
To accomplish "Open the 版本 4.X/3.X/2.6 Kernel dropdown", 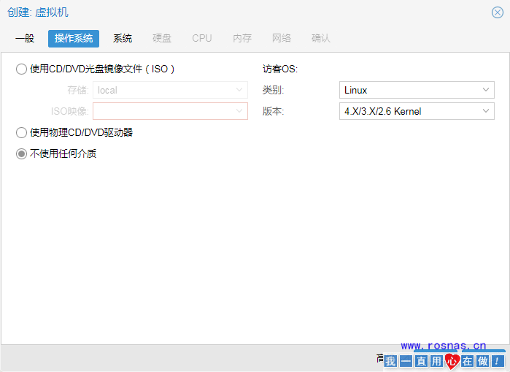I will point(417,111).
